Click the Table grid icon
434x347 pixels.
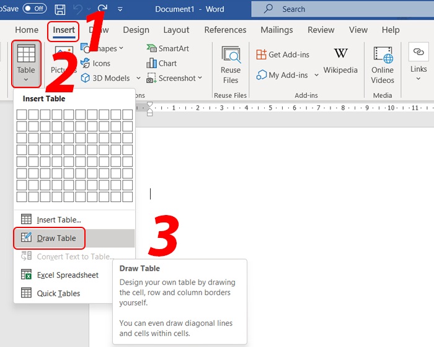[26, 54]
